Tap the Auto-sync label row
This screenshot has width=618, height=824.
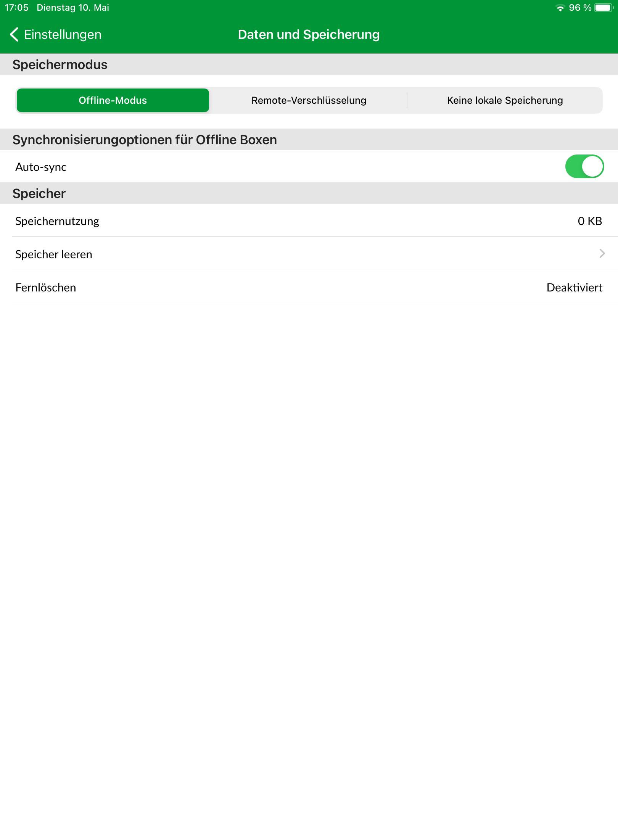309,166
